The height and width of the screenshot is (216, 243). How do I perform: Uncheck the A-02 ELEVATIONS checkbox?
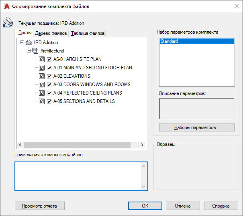click(49, 76)
